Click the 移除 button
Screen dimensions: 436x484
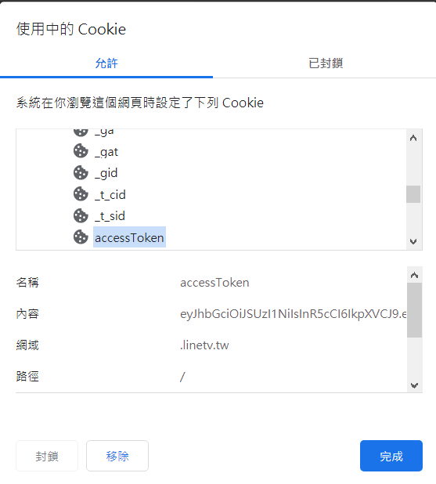(x=117, y=456)
